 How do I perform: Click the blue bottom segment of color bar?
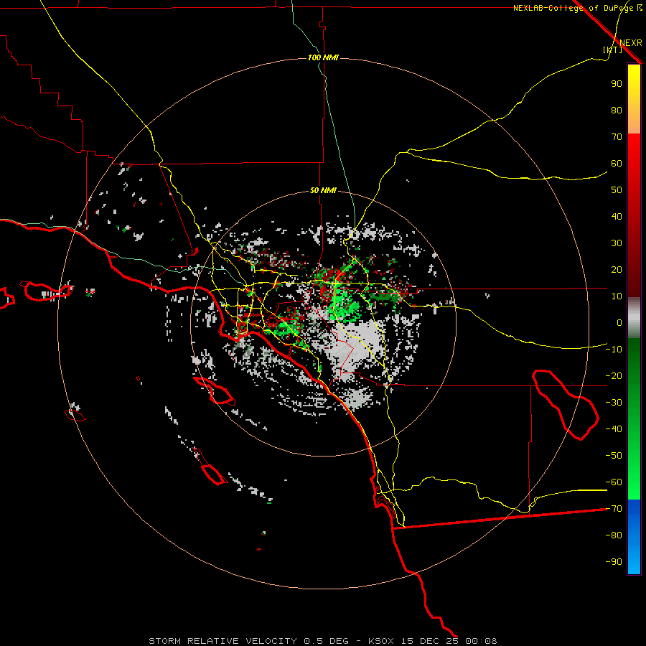point(634,537)
